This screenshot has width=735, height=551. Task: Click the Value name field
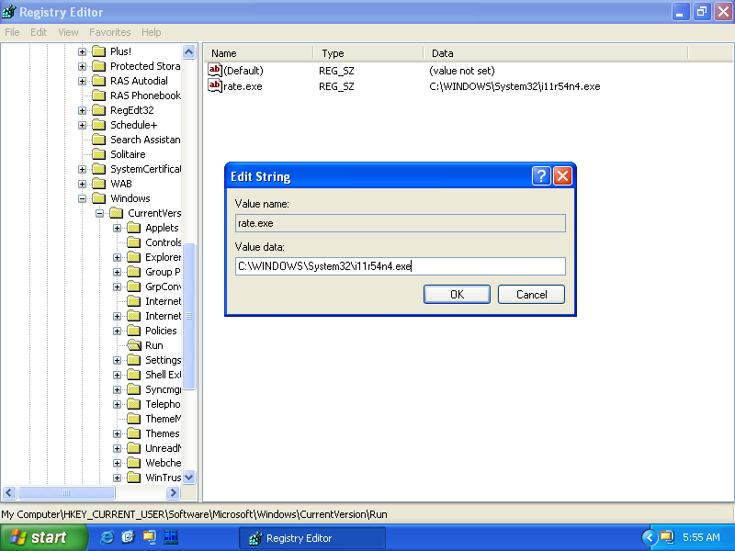(x=401, y=223)
